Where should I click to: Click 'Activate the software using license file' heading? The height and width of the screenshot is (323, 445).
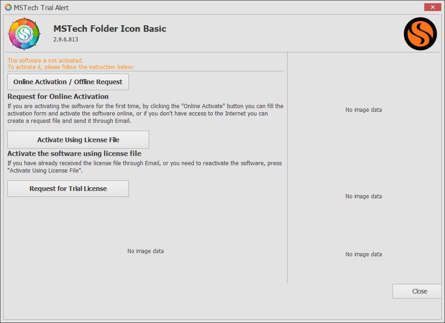pos(74,154)
